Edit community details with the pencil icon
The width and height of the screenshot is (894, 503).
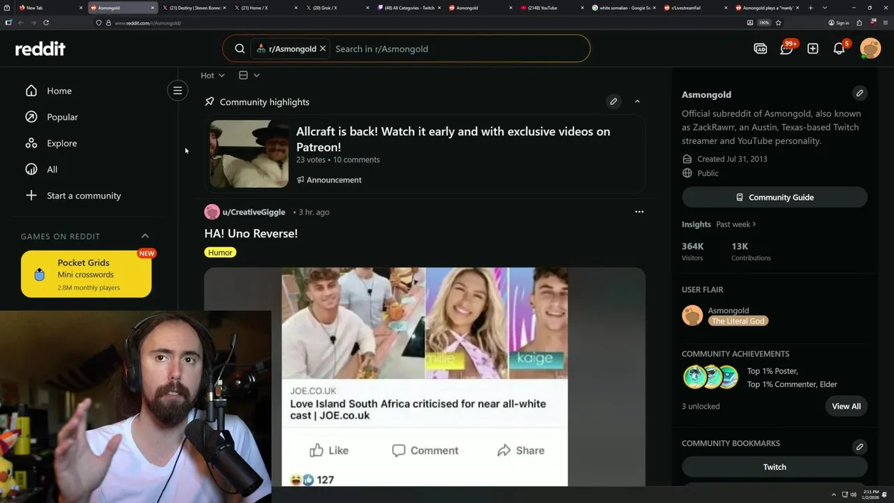860,93
